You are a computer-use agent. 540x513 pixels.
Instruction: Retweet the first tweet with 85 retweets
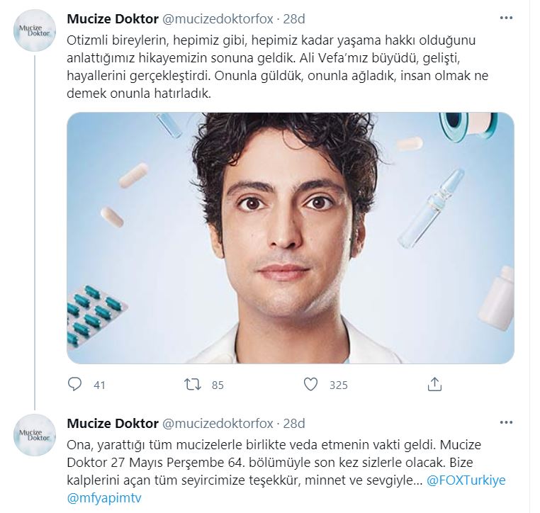pyautogui.click(x=193, y=385)
